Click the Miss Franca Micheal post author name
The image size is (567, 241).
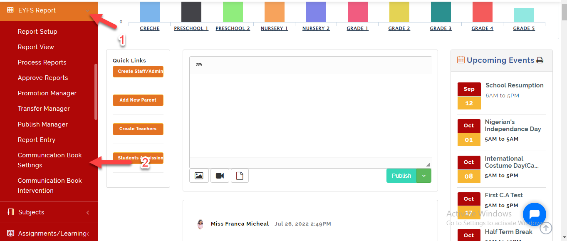240,224
